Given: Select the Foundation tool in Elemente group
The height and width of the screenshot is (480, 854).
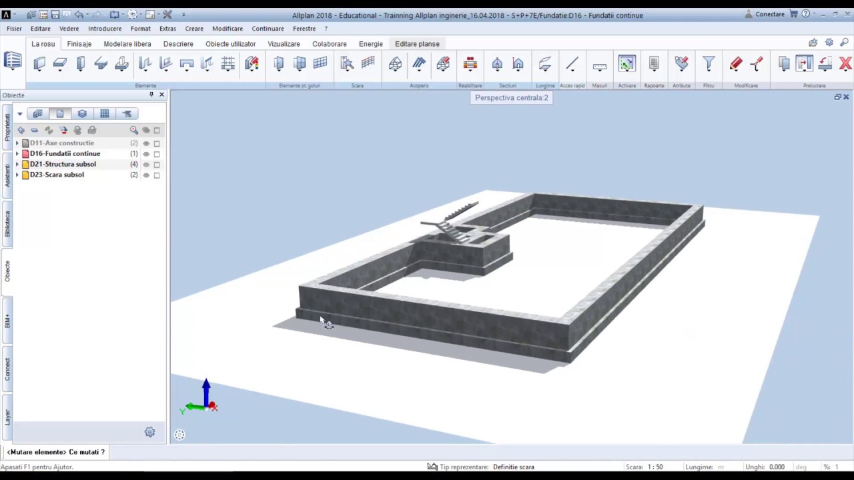Looking at the screenshot, I should (121, 64).
